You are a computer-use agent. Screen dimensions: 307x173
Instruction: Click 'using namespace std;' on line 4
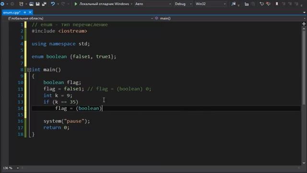61,44
